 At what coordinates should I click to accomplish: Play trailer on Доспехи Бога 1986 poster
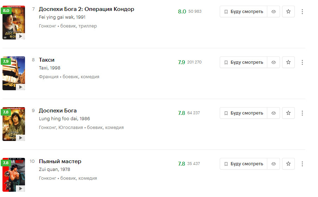[21, 137]
